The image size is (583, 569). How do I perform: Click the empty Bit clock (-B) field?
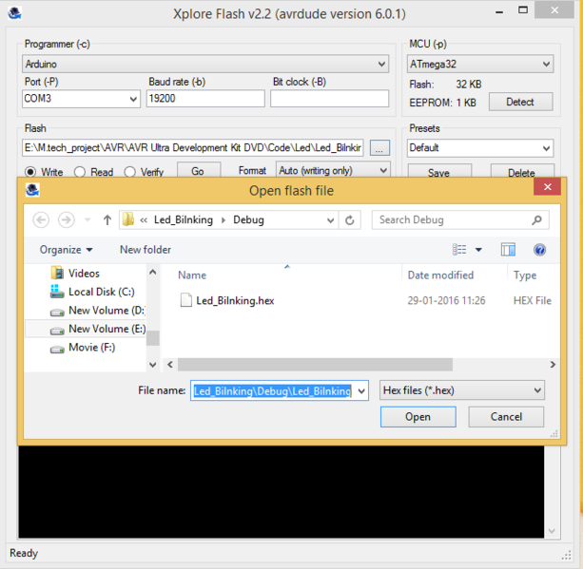click(329, 99)
